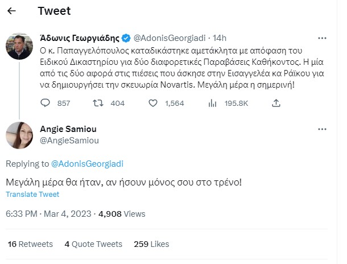
Task: View the 259 Likes list
Action: 151,244
